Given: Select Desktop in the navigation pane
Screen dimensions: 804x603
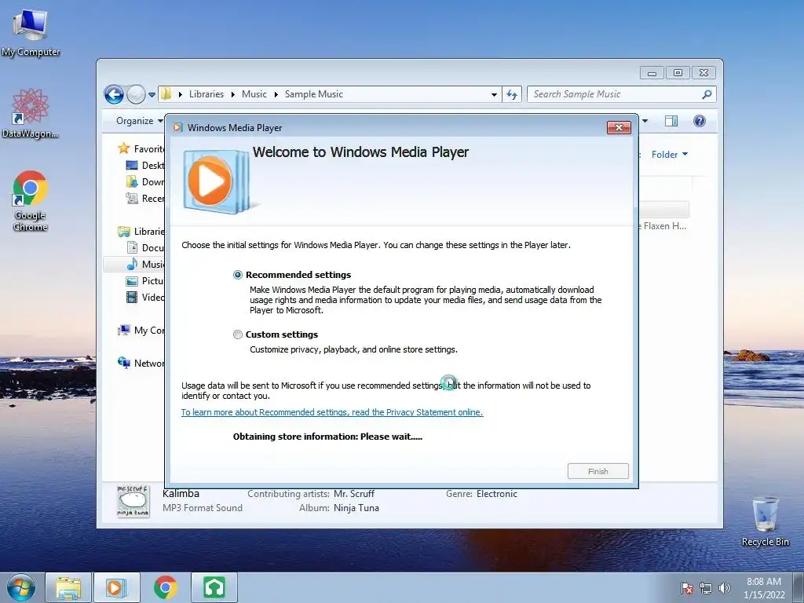Looking at the screenshot, I should coord(145,166).
